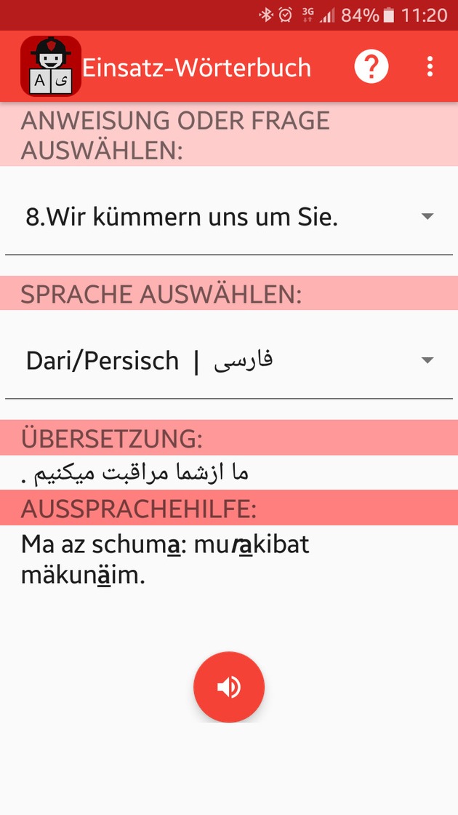Select the '8.Wir kümmern uns um Sie.' phrase field
Viewport: 458px width, 815px height.
pyautogui.click(x=182, y=217)
